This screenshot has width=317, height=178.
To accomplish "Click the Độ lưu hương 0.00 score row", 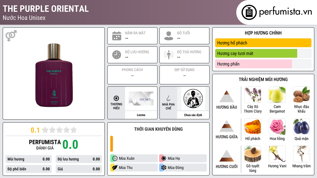I will 79,159.
